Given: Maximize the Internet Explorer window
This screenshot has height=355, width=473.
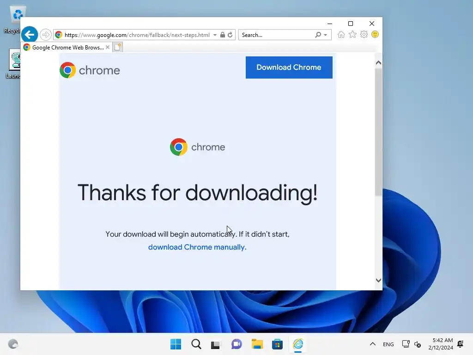Looking at the screenshot, I should tap(351, 24).
